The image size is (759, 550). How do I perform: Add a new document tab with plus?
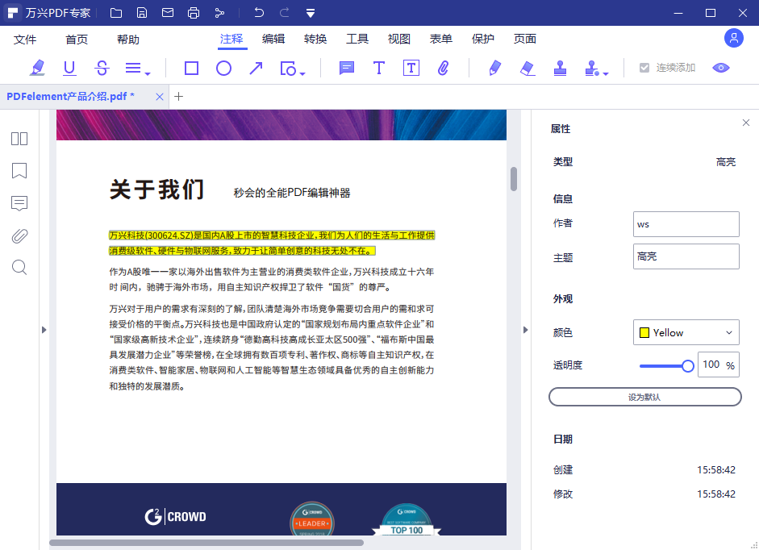178,96
